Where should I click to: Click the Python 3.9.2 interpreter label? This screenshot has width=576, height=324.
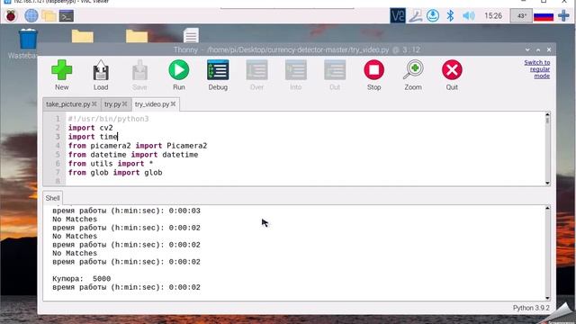531,308
